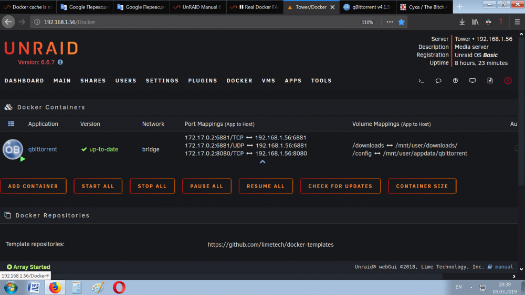The image size is (525, 295).
Task: Open the Tools menu
Action: (321, 81)
